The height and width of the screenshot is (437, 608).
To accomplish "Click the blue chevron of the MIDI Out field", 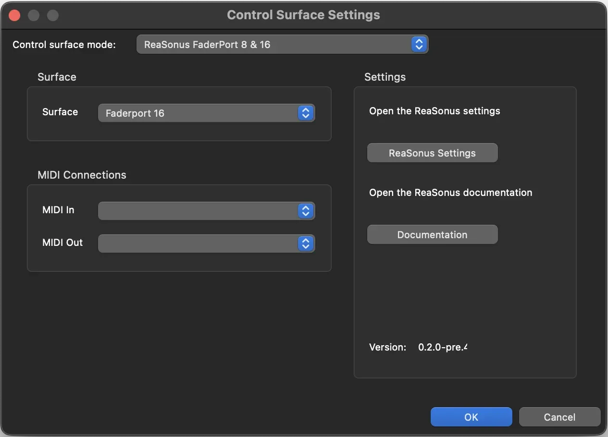I will 305,243.
